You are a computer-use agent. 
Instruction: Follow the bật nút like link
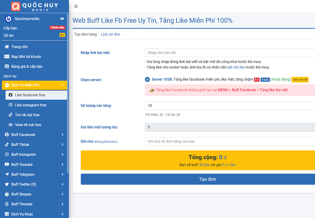tap(236, 67)
